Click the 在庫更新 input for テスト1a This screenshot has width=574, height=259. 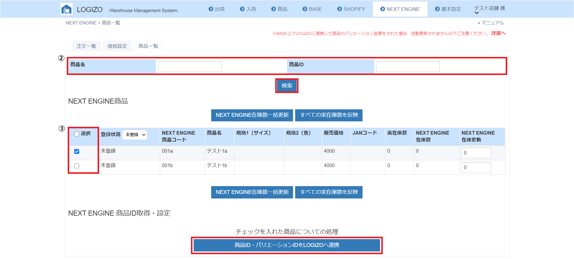(x=476, y=153)
